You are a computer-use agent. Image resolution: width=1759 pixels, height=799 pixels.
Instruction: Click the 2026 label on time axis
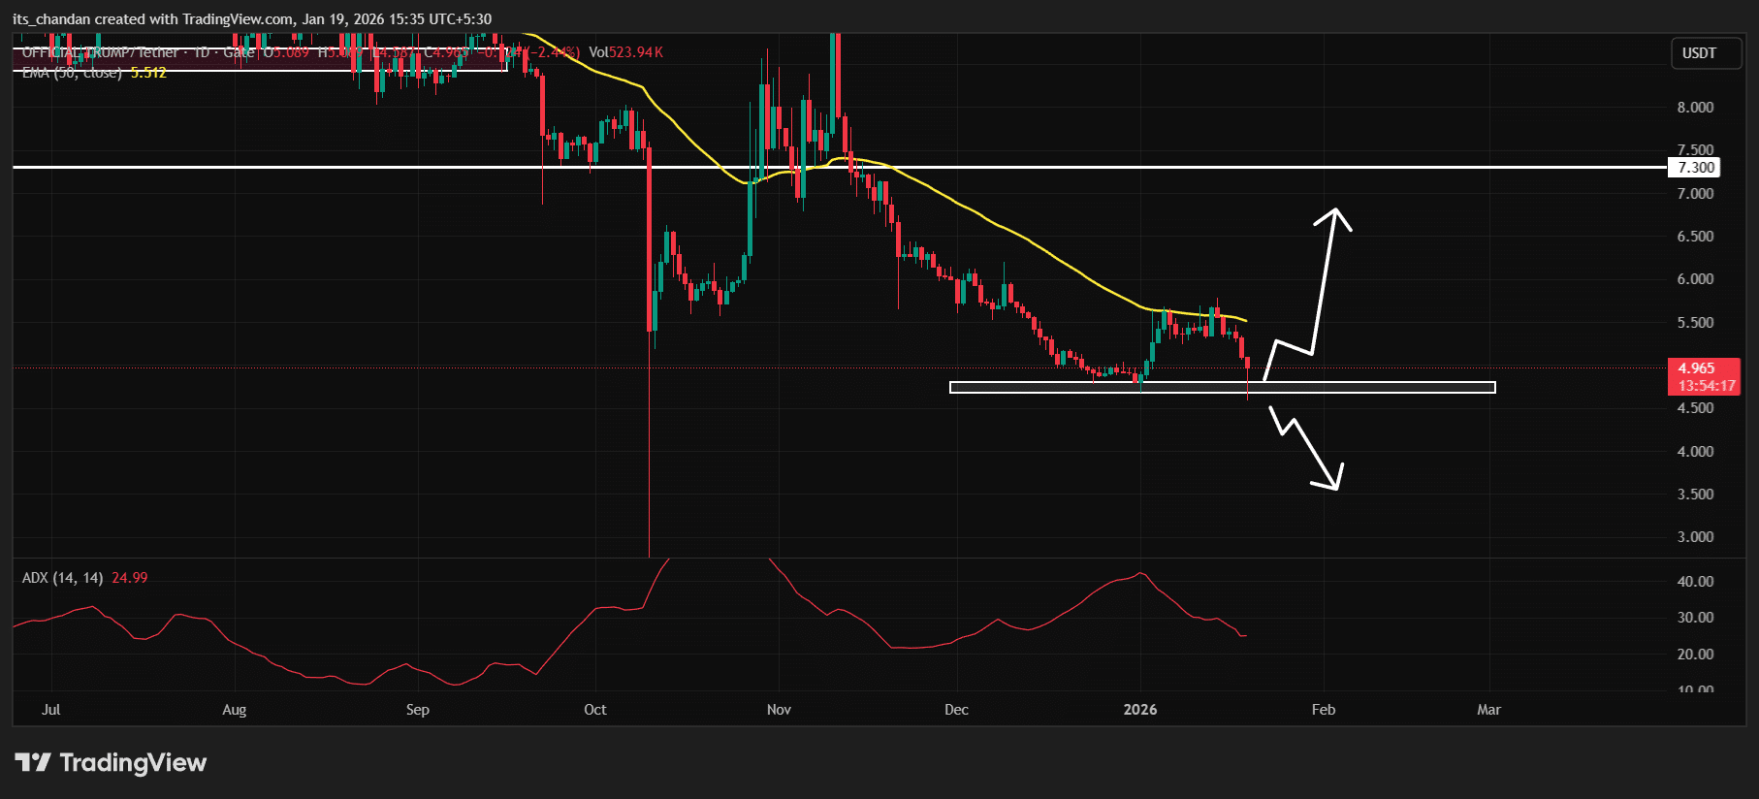pyautogui.click(x=1139, y=710)
